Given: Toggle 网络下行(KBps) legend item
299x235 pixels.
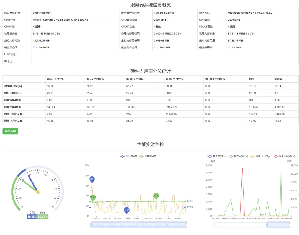Looking at the screenshot, I should tap(284, 156).
